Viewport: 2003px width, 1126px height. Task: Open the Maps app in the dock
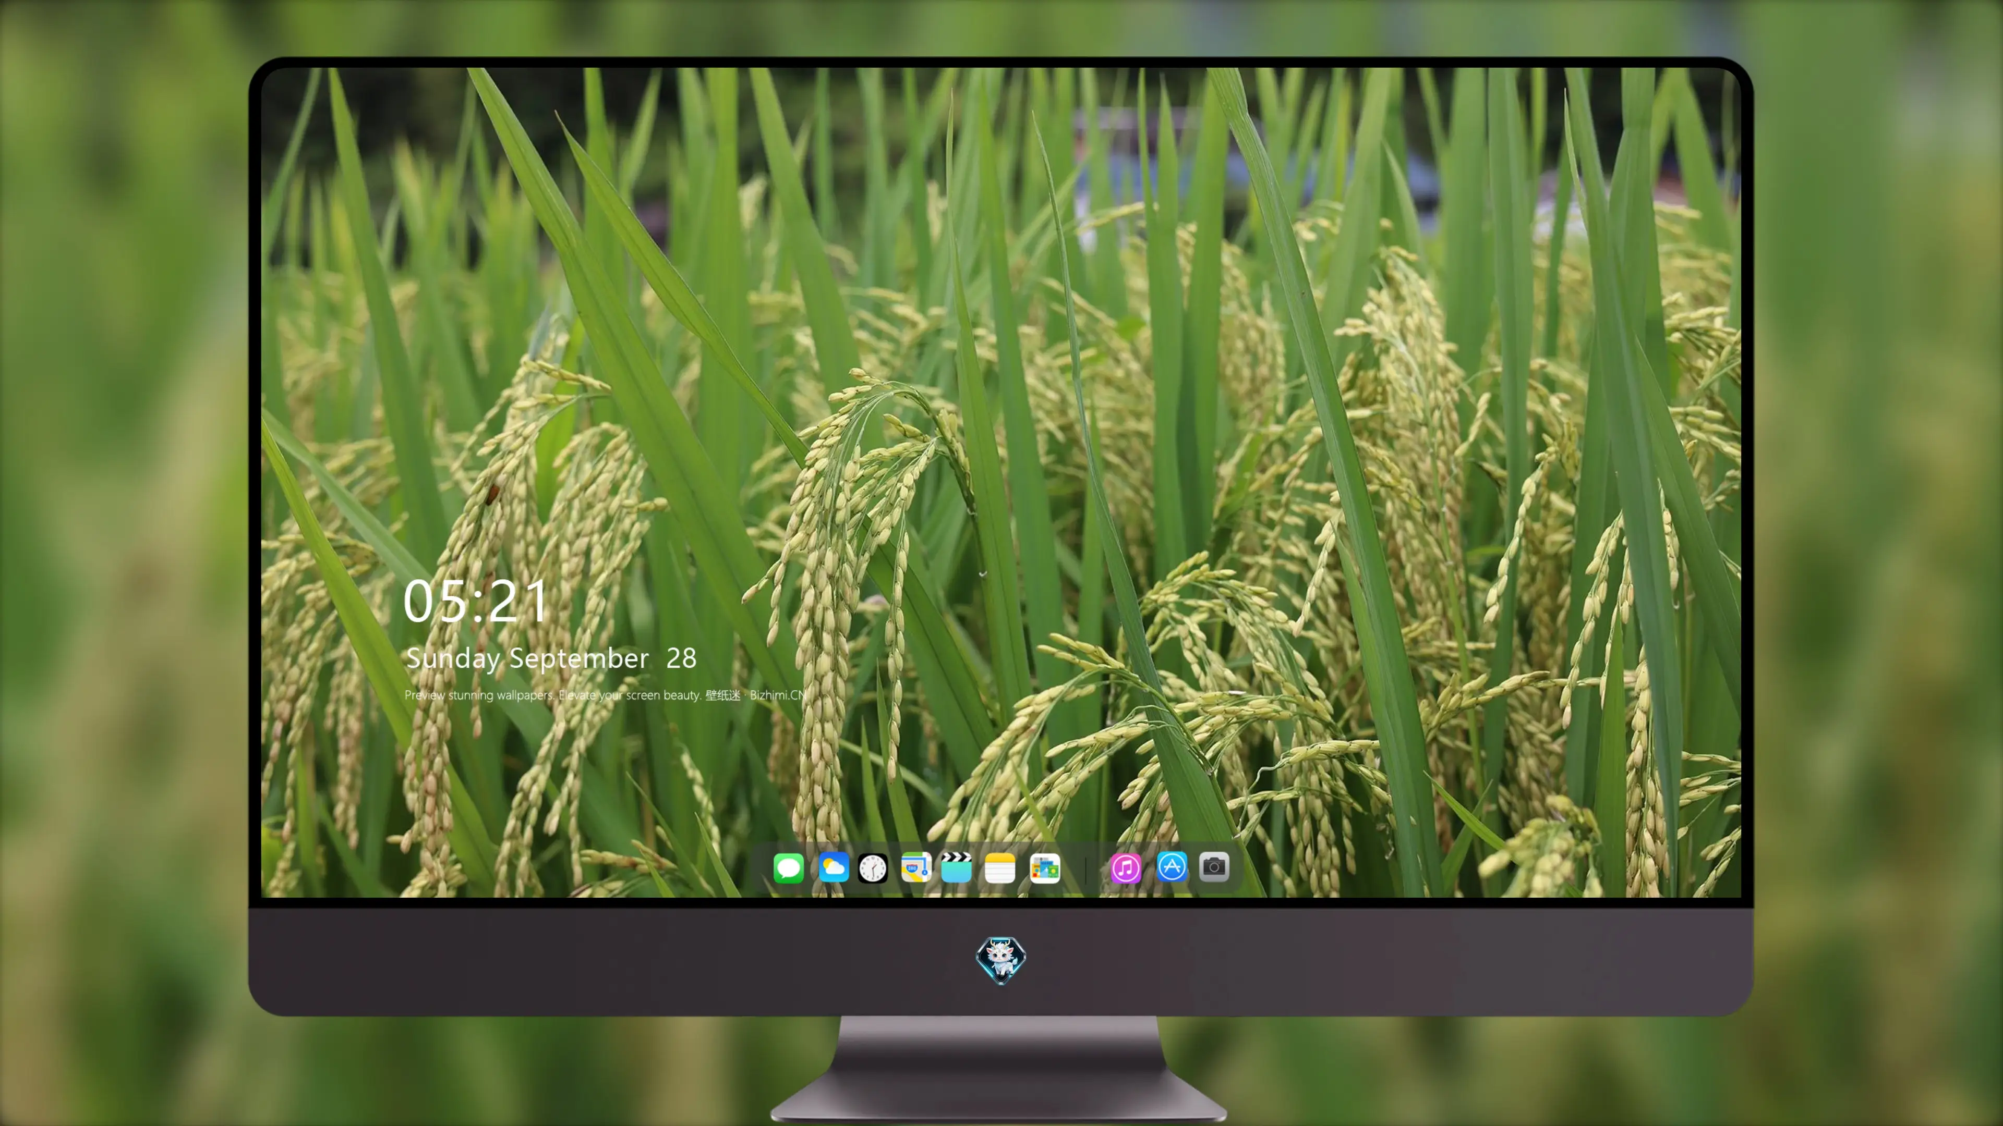[x=916, y=867]
